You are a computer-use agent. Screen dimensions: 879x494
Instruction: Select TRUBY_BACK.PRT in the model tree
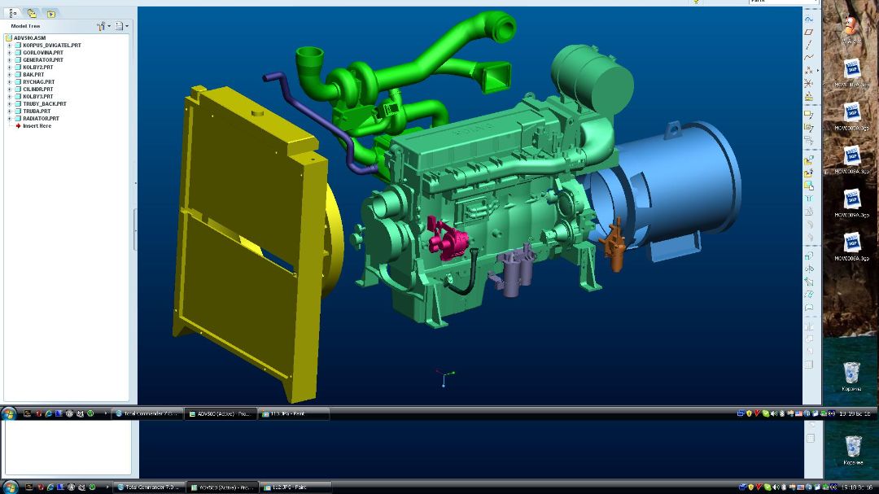tap(44, 104)
